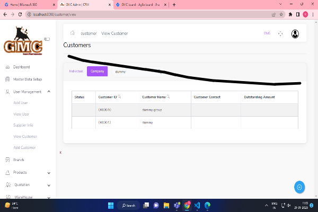Click the search icon beside Customer ID
This screenshot has width=318, height=212.
tap(119, 97)
